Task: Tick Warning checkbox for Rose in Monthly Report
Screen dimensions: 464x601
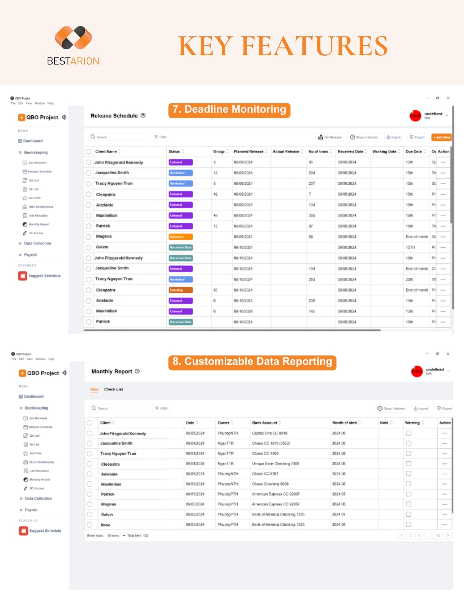Action: click(x=408, y=524)
